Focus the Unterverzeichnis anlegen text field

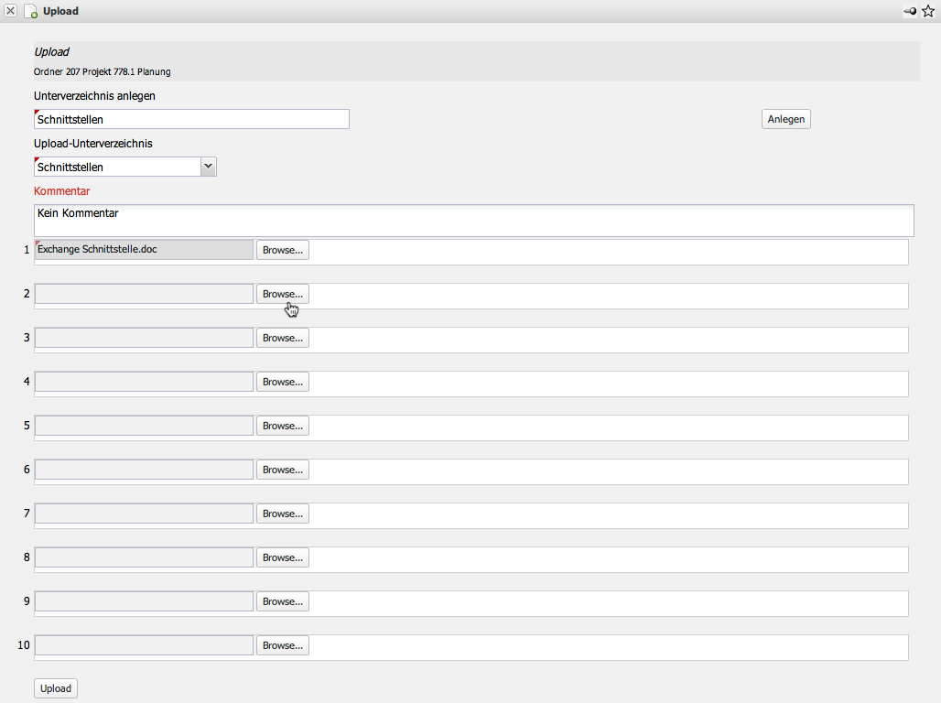[191, 119]
